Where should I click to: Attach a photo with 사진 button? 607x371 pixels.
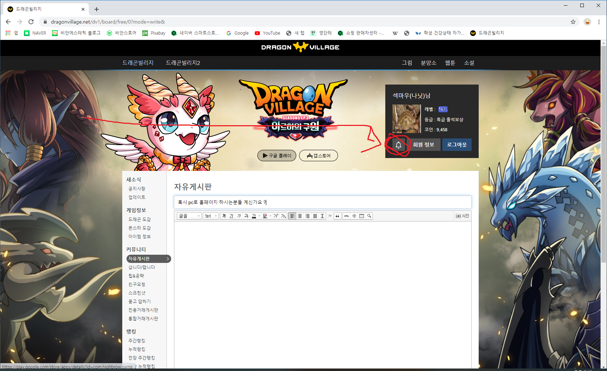[463, 216]
